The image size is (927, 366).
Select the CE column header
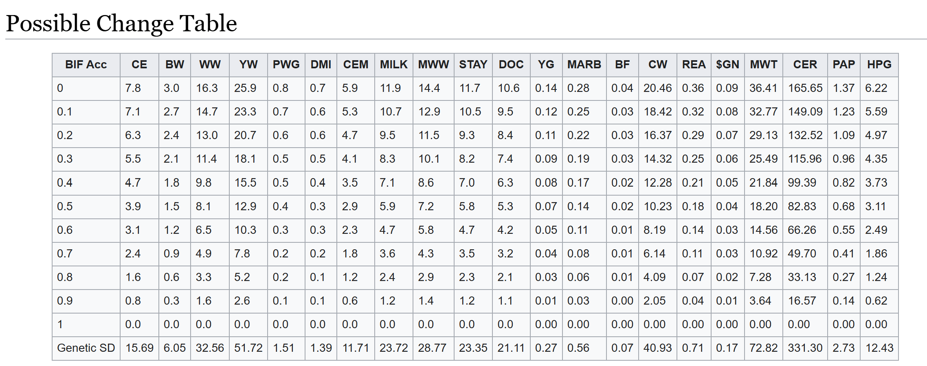(x=139, y=65)
